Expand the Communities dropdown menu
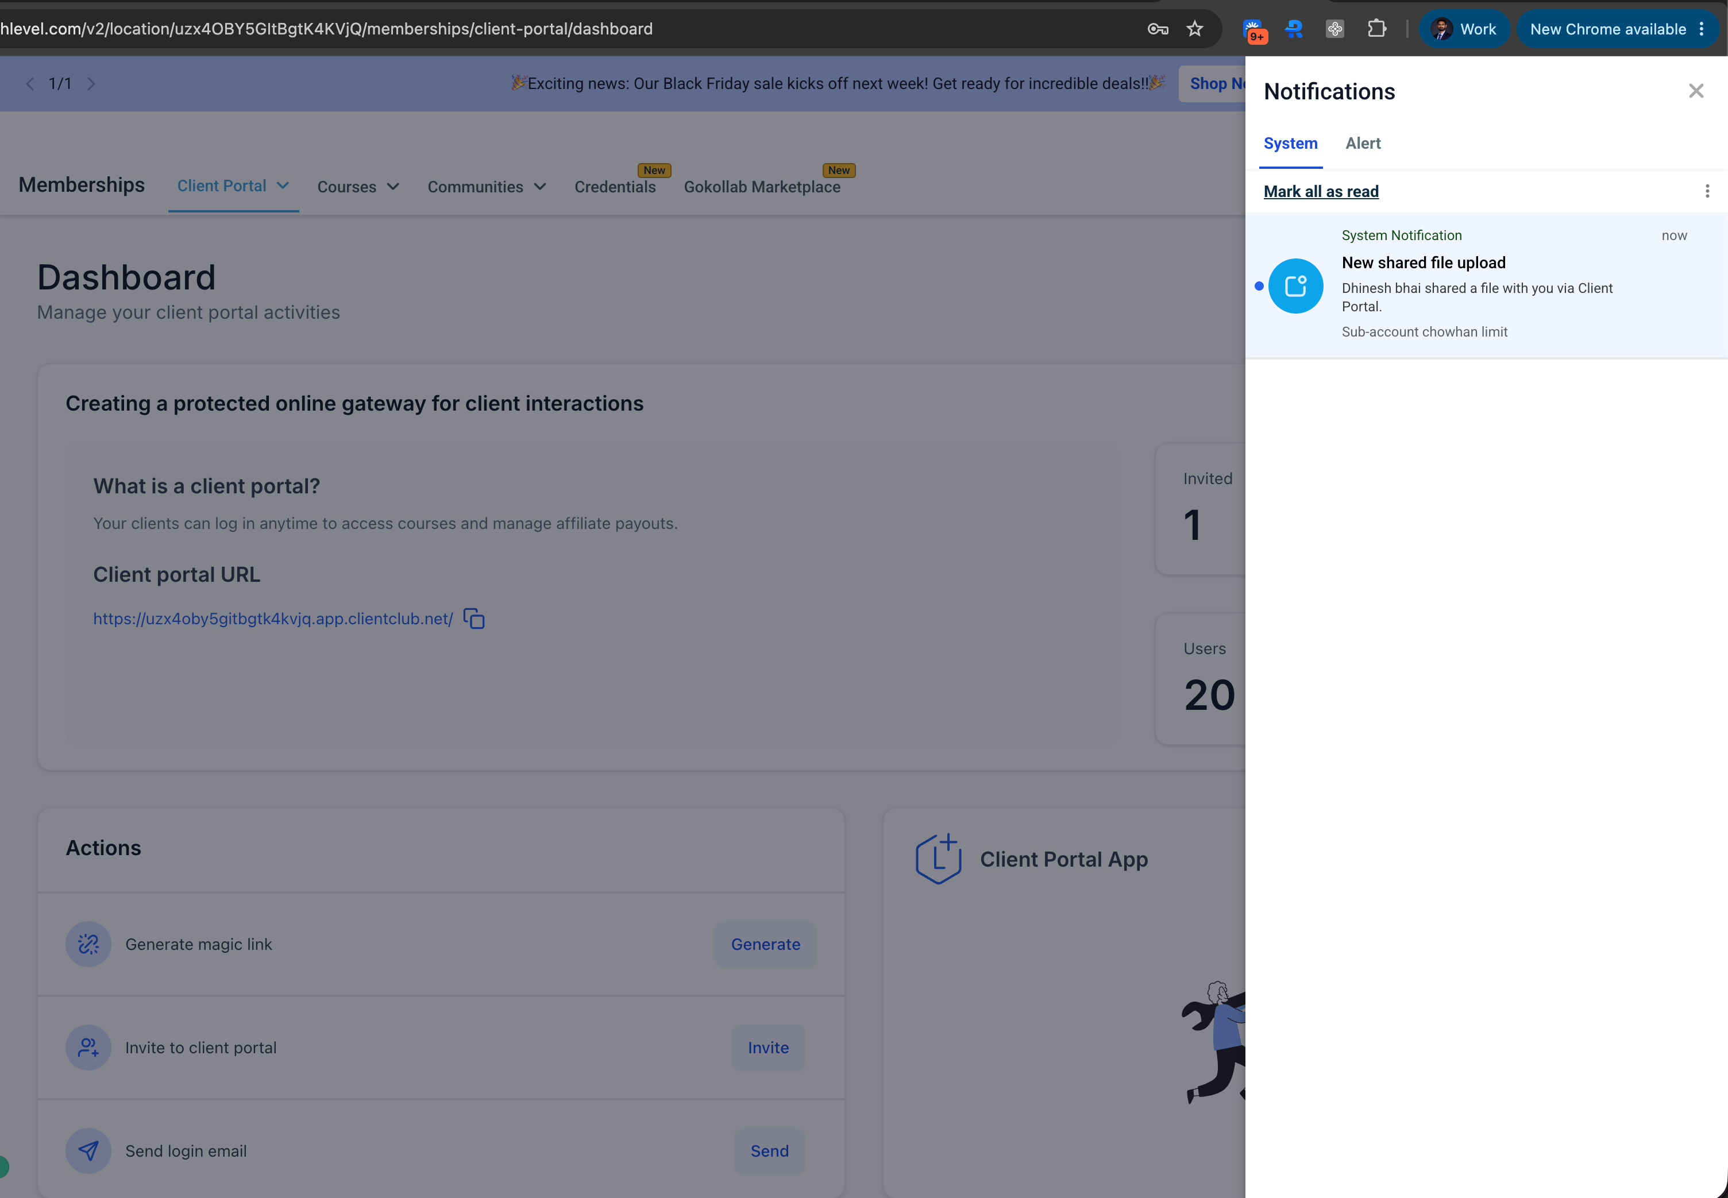The width and height of the screenshot is (1728, 1198). pyautogui.click(x=487, y=187)
